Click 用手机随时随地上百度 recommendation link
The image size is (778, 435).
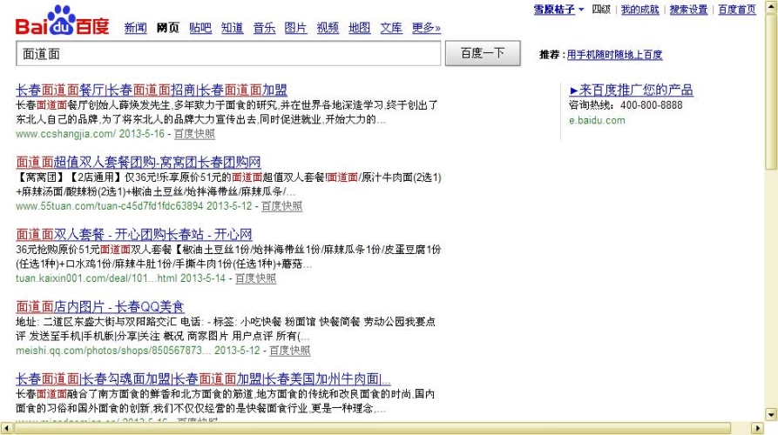[x=614, y=55]
